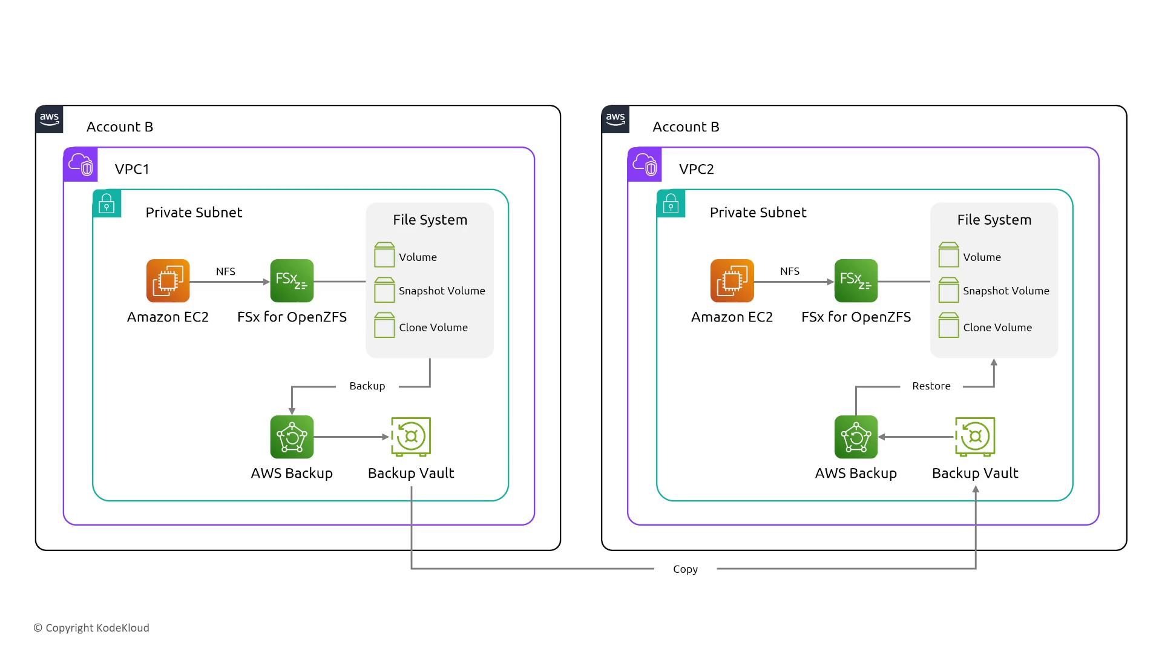The width and height of the screenshot is (1162, 654).
Task: Click the left Private Subnet lock icon
Action: (107, 204)
